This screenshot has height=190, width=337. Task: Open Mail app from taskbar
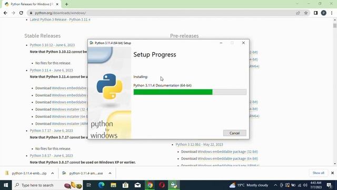coord(138,185)
